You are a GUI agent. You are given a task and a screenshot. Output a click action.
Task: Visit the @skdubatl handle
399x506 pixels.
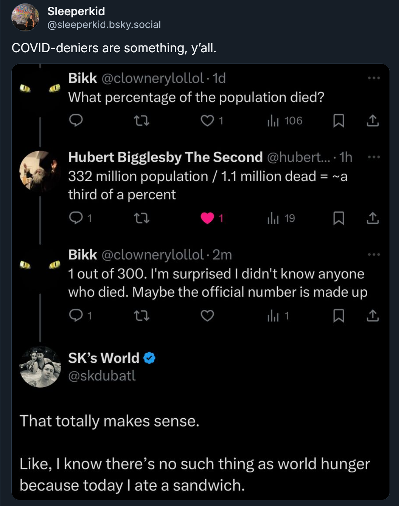click(x=102, y=376)
